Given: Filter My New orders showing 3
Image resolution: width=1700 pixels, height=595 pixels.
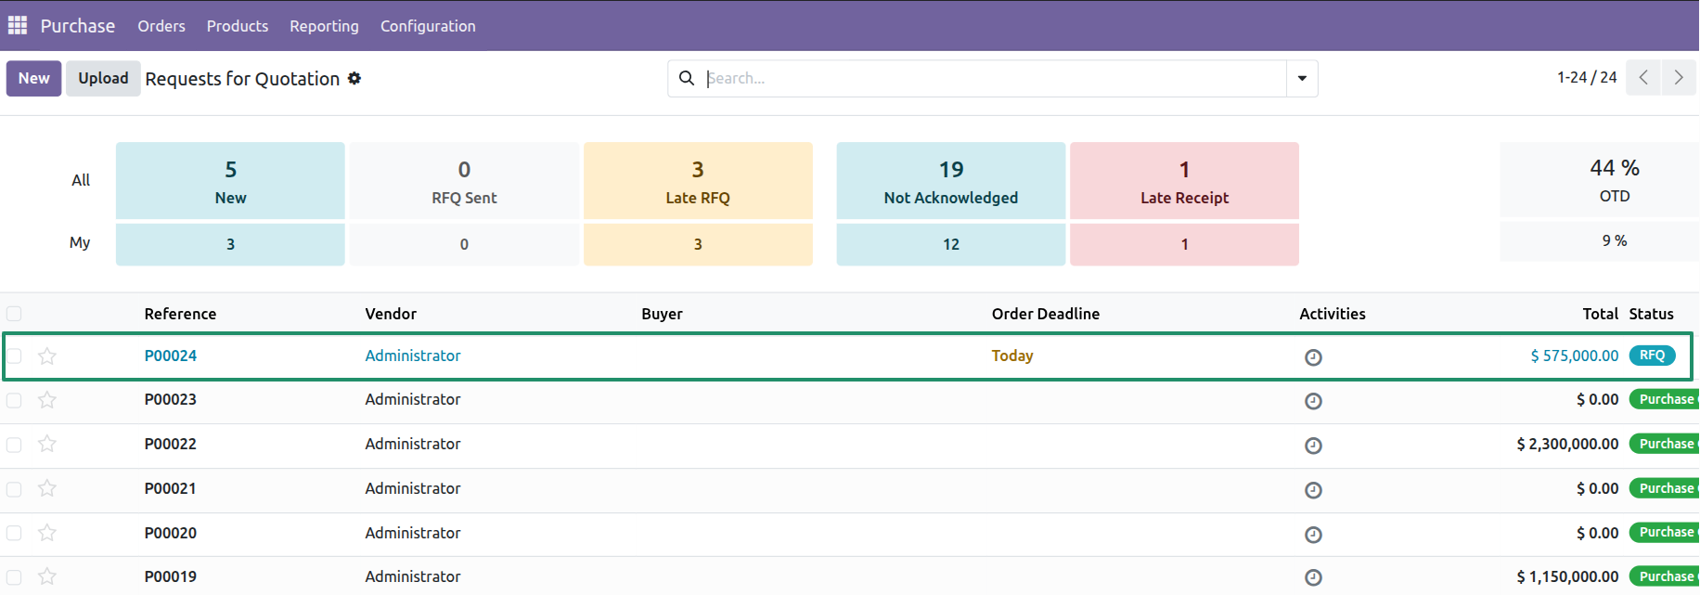Looking at the screenshot, I should 230,244.
